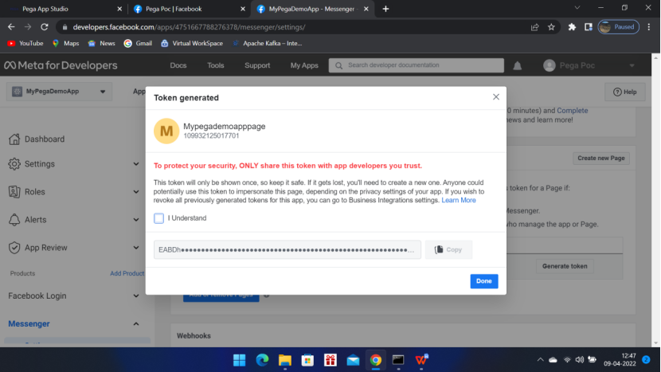Open the My Apps menu

pyautogui.click(x=304, y=65)
